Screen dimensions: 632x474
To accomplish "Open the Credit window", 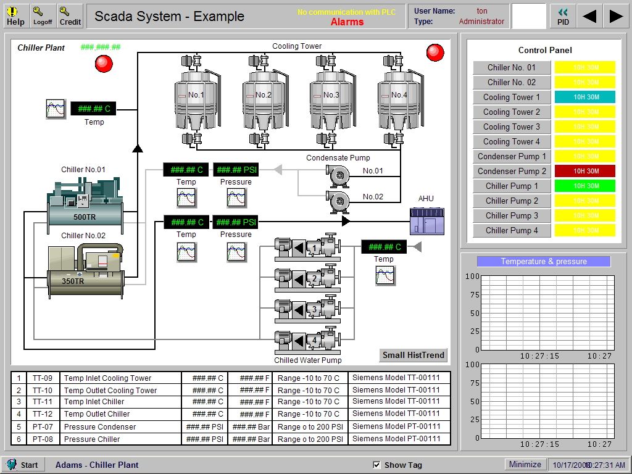I will coord(69,15).
